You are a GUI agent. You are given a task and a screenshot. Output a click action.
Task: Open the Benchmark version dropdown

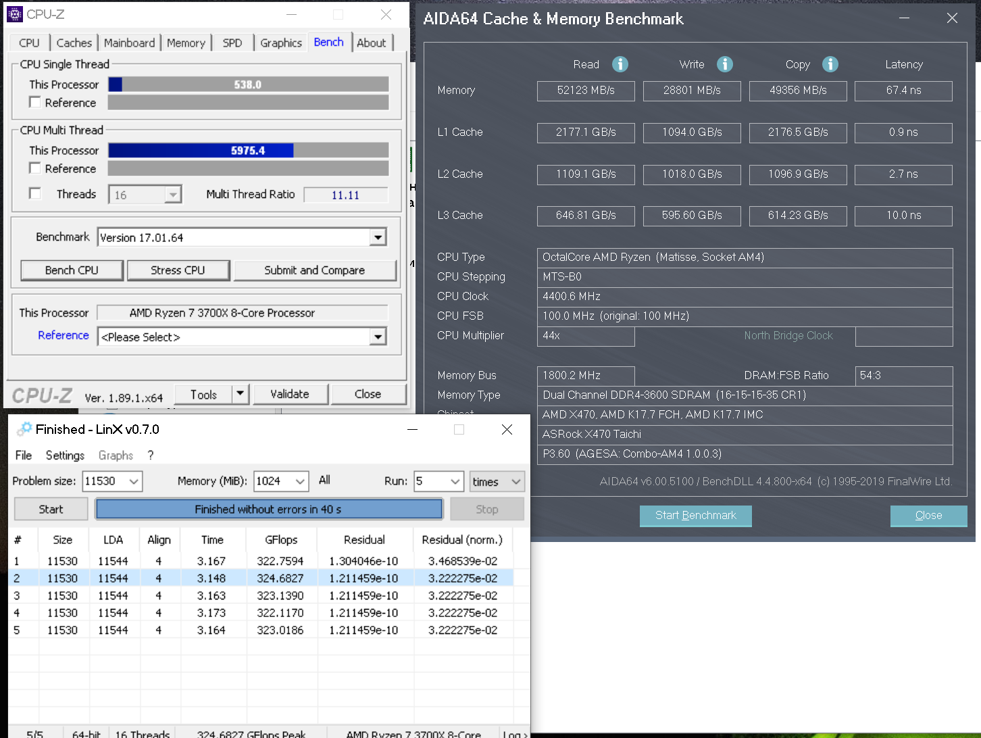point(378,237)
